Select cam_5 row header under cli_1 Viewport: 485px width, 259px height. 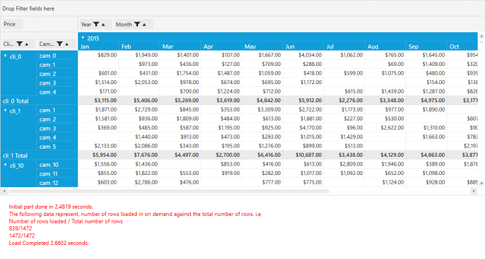(x=57, y=147)
